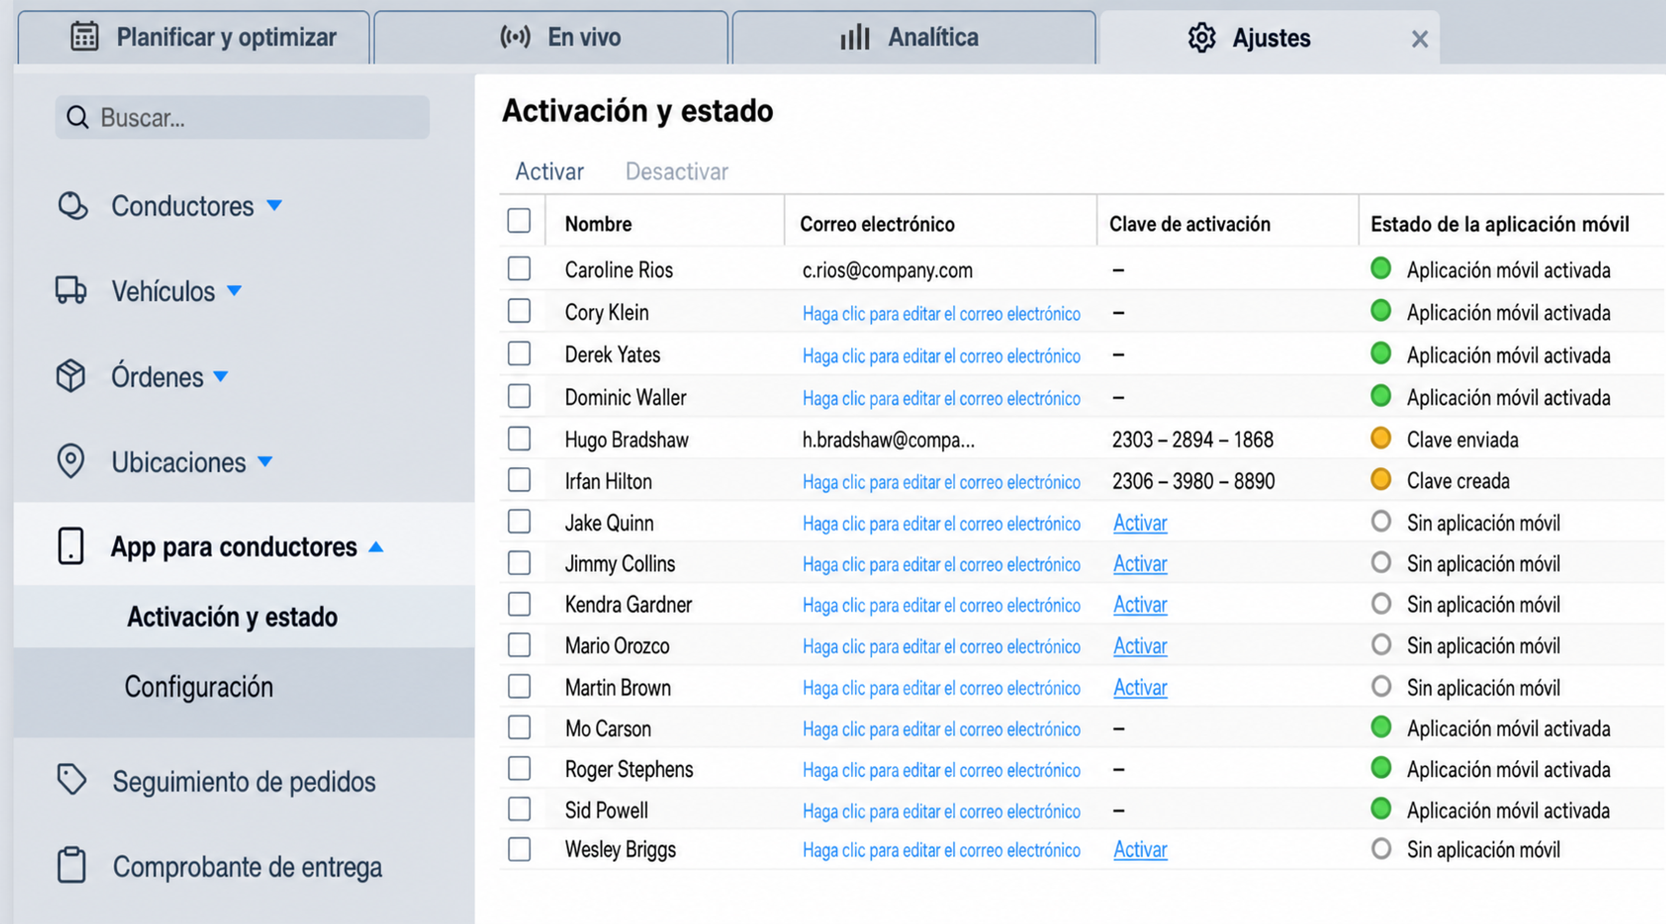Click empty status circle for Kendra Gardner

pos(1381,603)
